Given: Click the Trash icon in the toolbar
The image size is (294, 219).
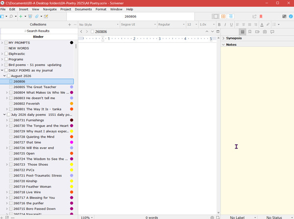Looking at the screenshot, I should click(x=30, y=17).
